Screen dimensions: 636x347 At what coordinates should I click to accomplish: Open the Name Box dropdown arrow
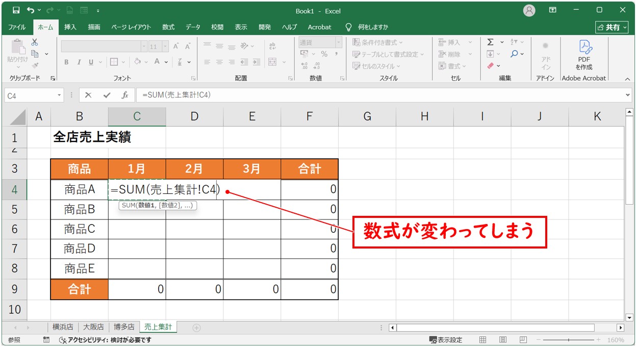pyautogui.click(x=60, y=95)
